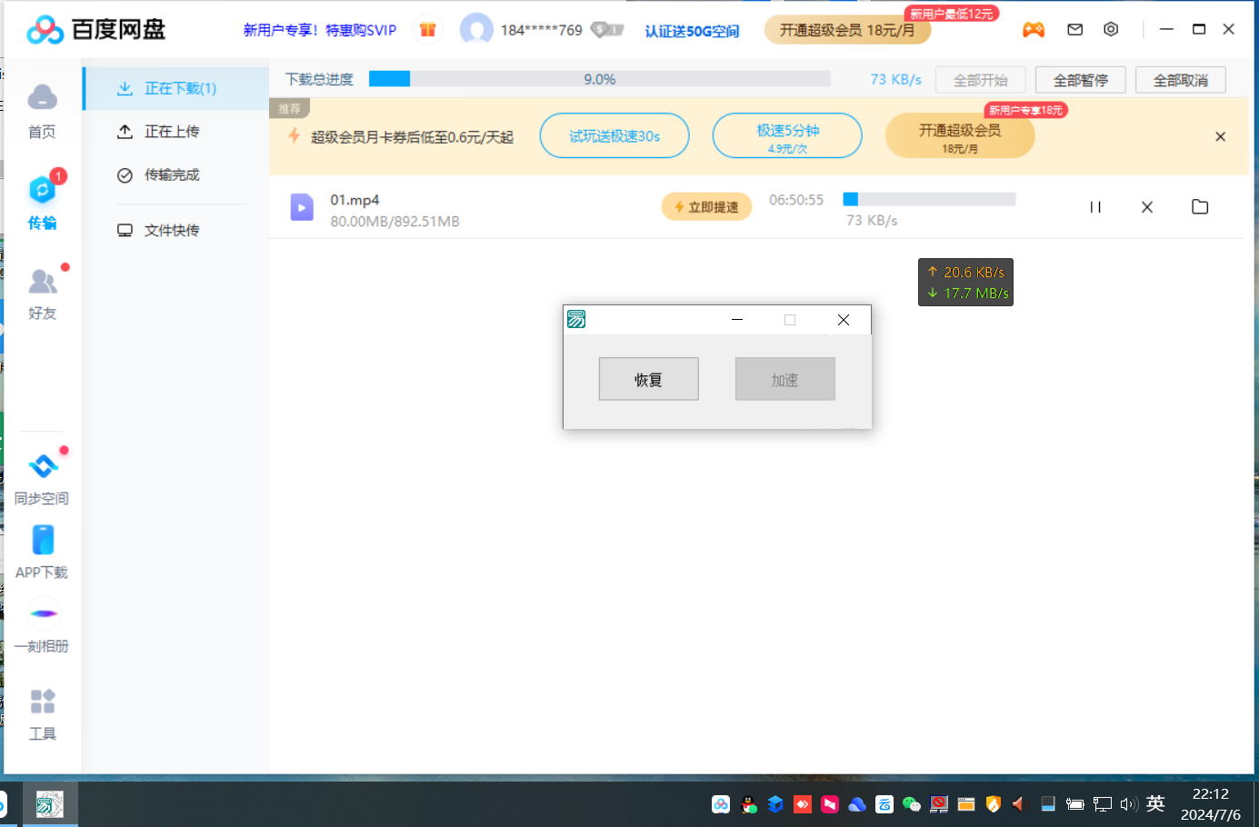This screenshot has width=1259, height=827.
Task: Open the hexagon settings icon in header
Action: tap(1111, 30)
